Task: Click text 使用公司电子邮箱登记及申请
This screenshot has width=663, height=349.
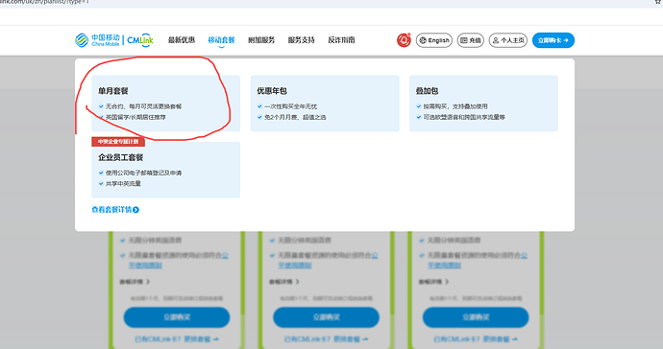Action: [144, 173]
